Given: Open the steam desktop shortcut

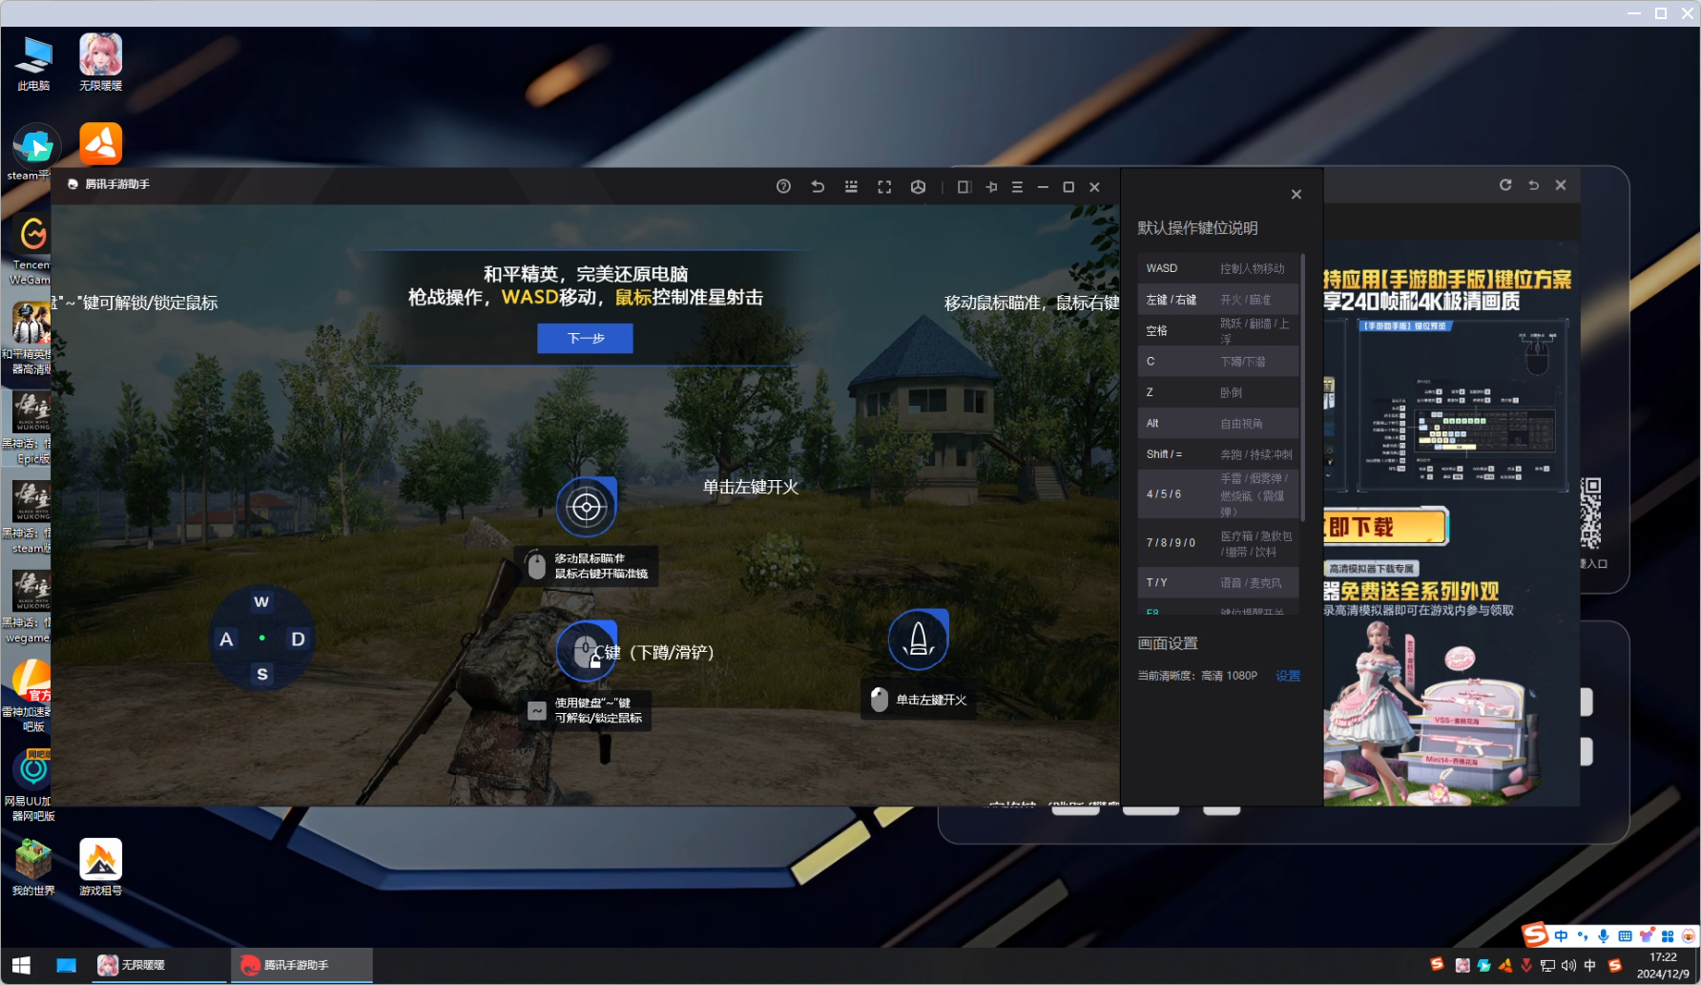Looking at the screenshot, I should [34, 153].
